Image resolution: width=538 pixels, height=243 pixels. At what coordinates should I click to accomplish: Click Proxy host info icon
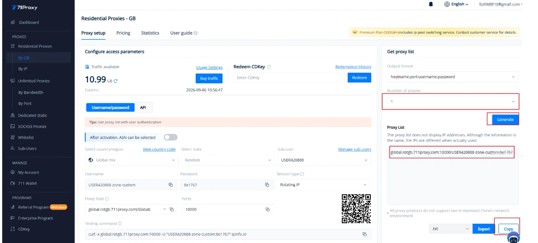107,199
